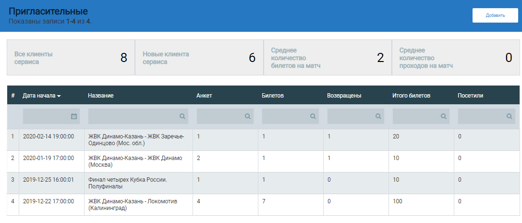Toggle sort arrow on Дата начала column

[59, 96]
